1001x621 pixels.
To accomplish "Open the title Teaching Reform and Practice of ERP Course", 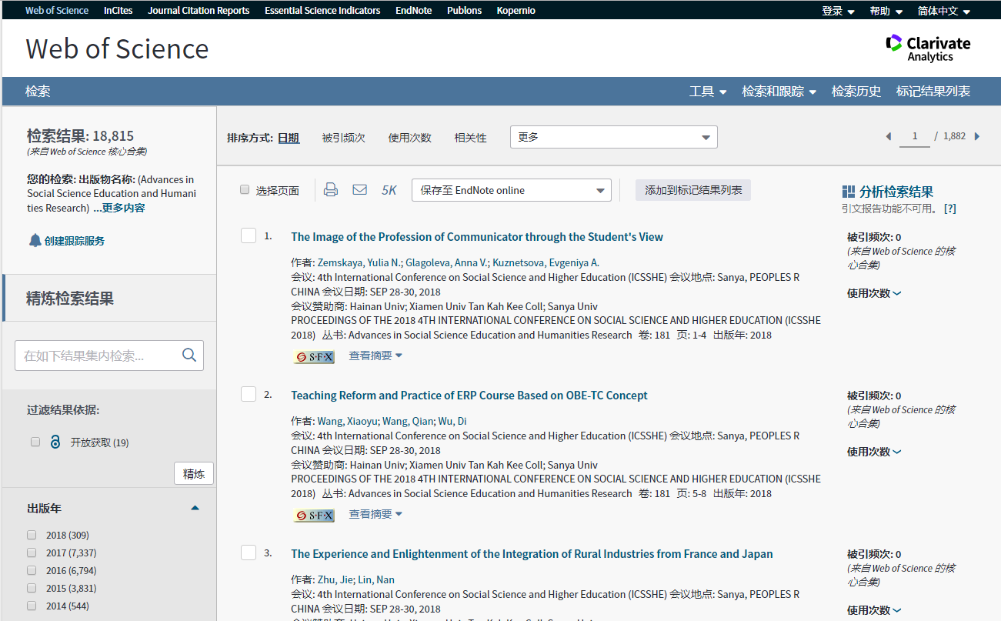I will pos(469,396).
